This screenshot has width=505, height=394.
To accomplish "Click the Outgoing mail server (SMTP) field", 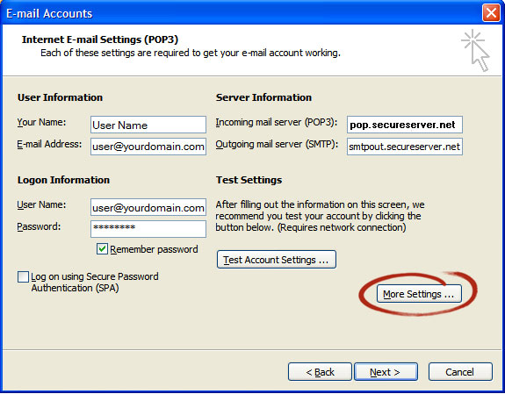I will (x=405, y=147).
